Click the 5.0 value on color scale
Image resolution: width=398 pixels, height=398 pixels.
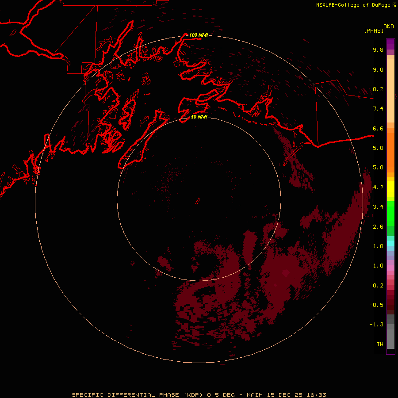pyautogui.click(x=378, y=168)
